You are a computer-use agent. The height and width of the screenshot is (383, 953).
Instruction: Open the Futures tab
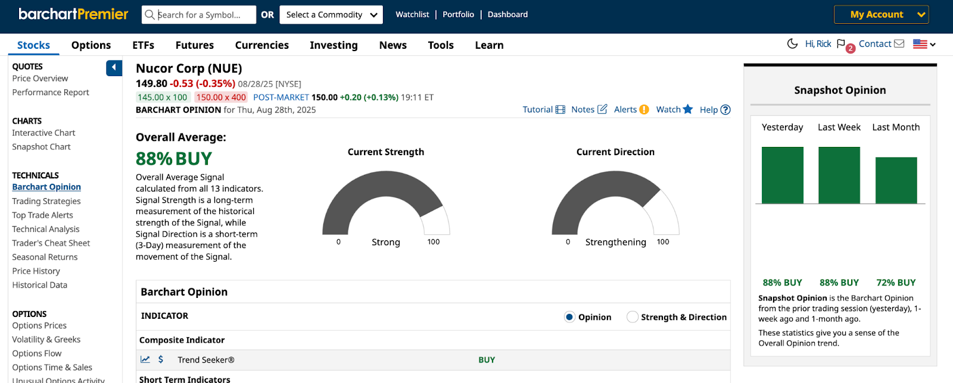(x=195, y=45)
